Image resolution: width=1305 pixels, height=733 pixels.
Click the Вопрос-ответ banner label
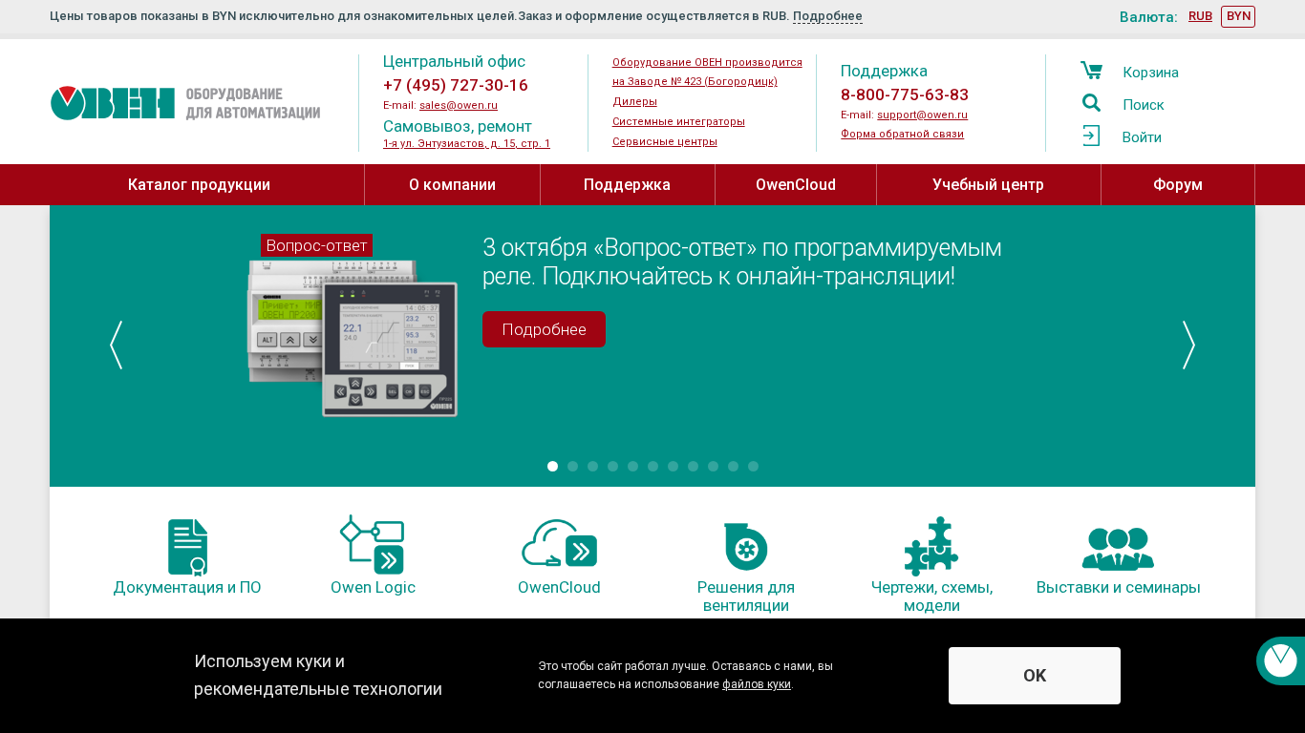coord(316,245)
